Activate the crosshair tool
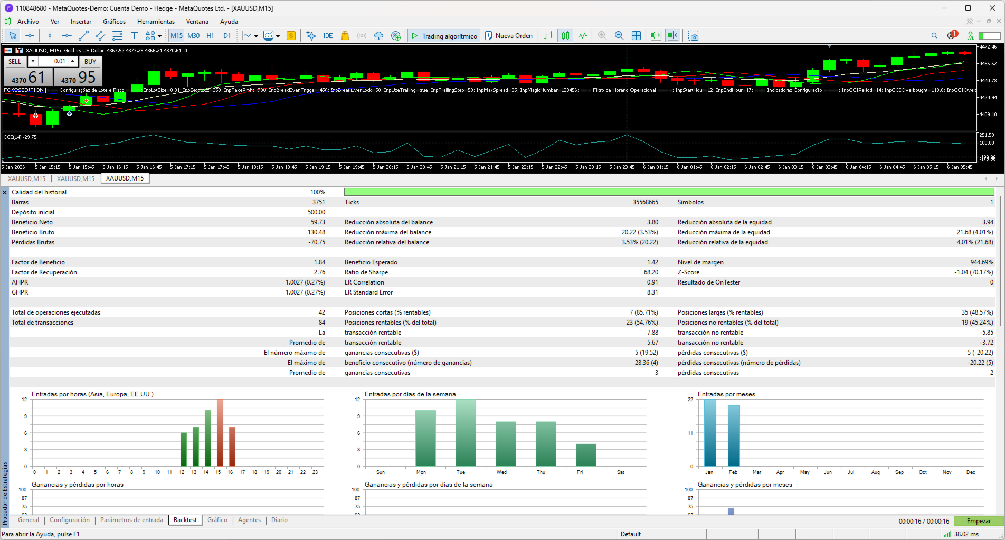 point(30,36)
